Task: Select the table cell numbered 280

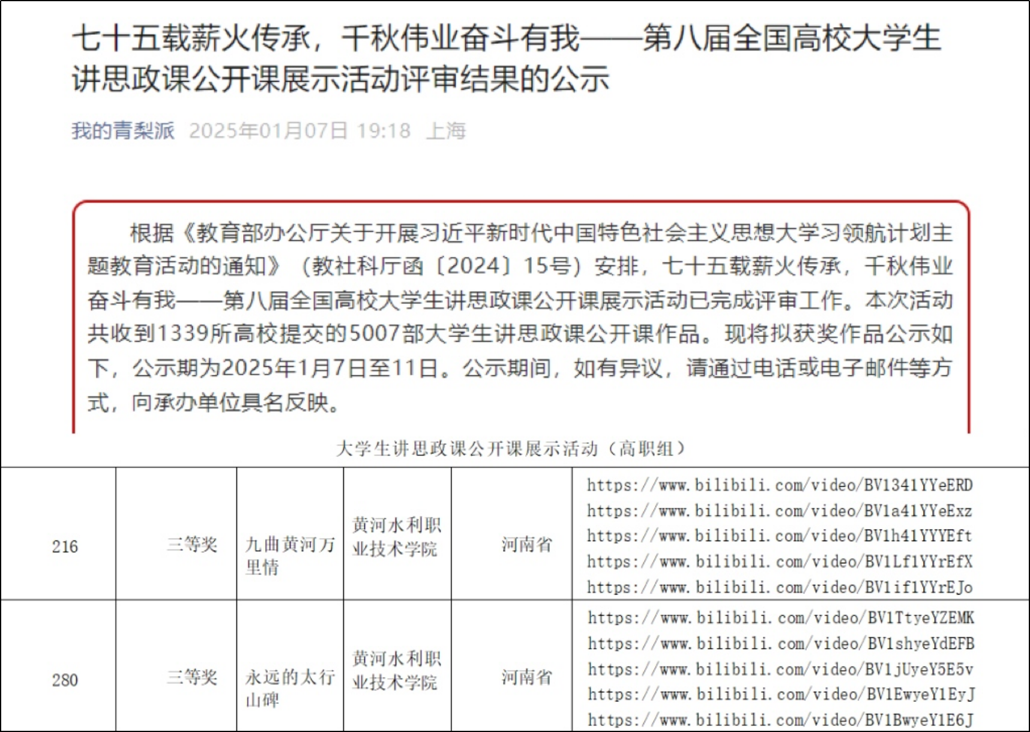Action: 65,680
